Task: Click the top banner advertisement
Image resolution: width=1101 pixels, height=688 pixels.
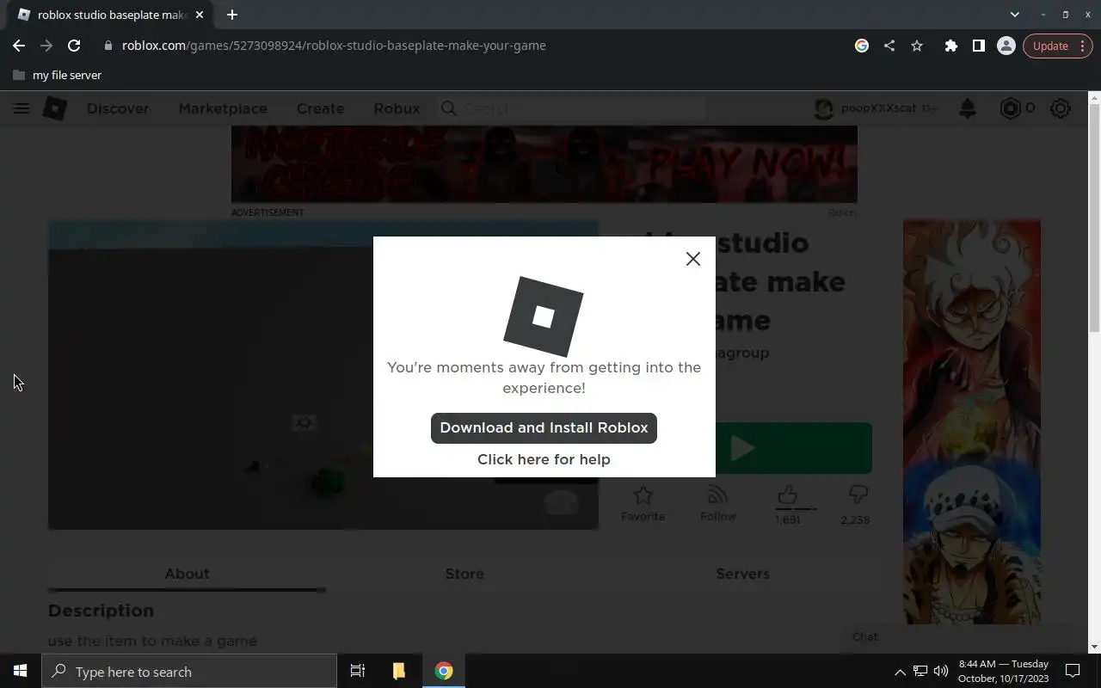Action: pyautogui.click(x=544, y=164)
